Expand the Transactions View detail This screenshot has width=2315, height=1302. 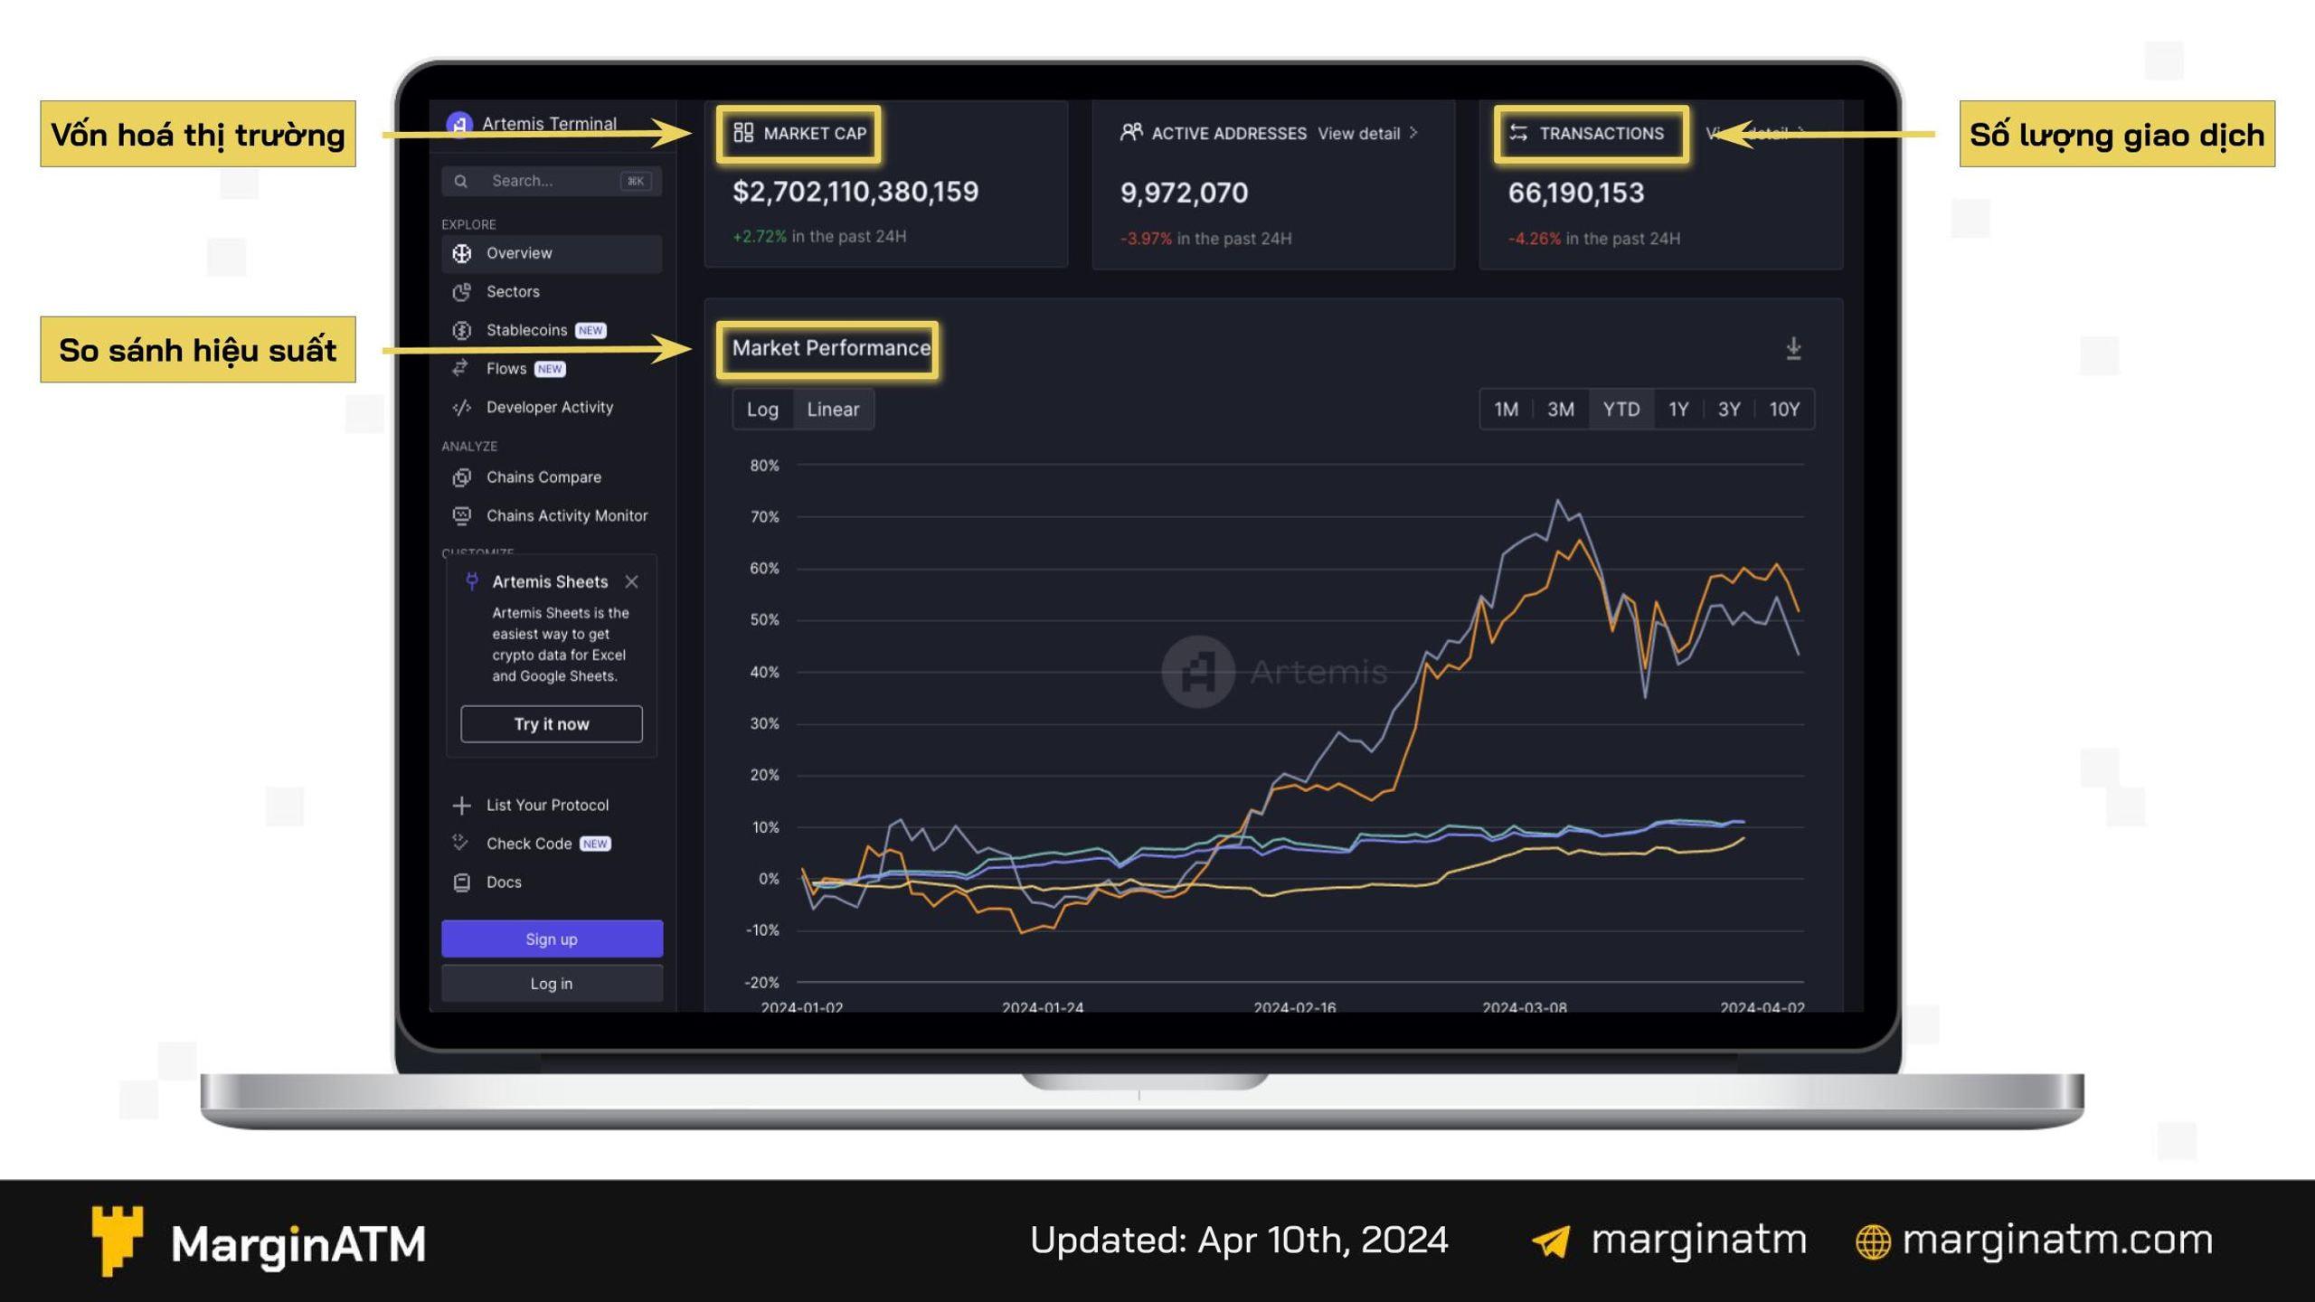coord(1749,132)
